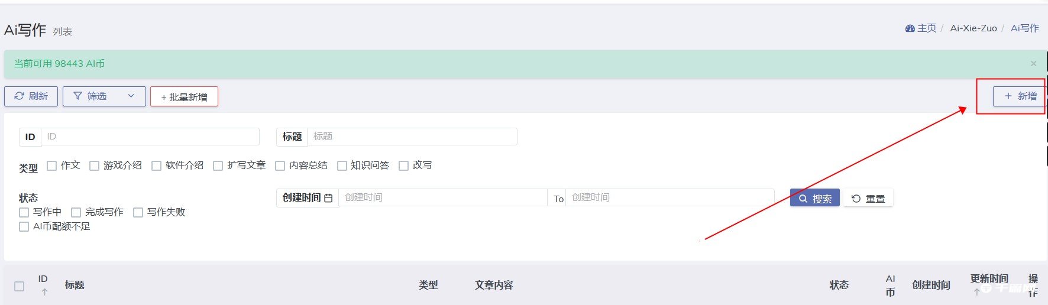
Task: Open the end date field after To
Action: [x=669, y=197]
